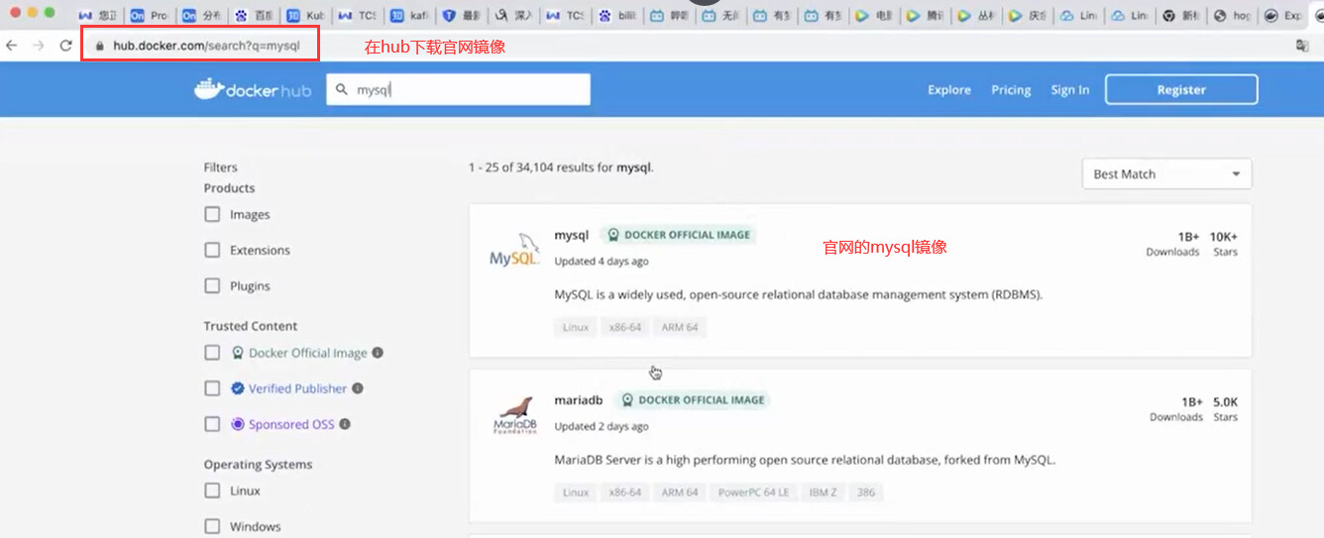The width and height of the screenshot is (1324, 538).
Task: Click the MySQL RDBMS description text
Action: point(799,294)
